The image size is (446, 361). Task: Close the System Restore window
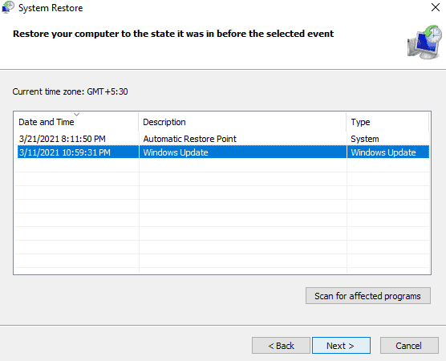436,7
